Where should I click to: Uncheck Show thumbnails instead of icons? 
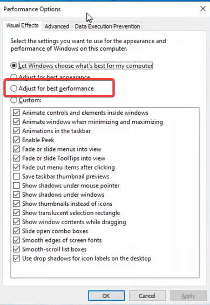click(16, 204)
